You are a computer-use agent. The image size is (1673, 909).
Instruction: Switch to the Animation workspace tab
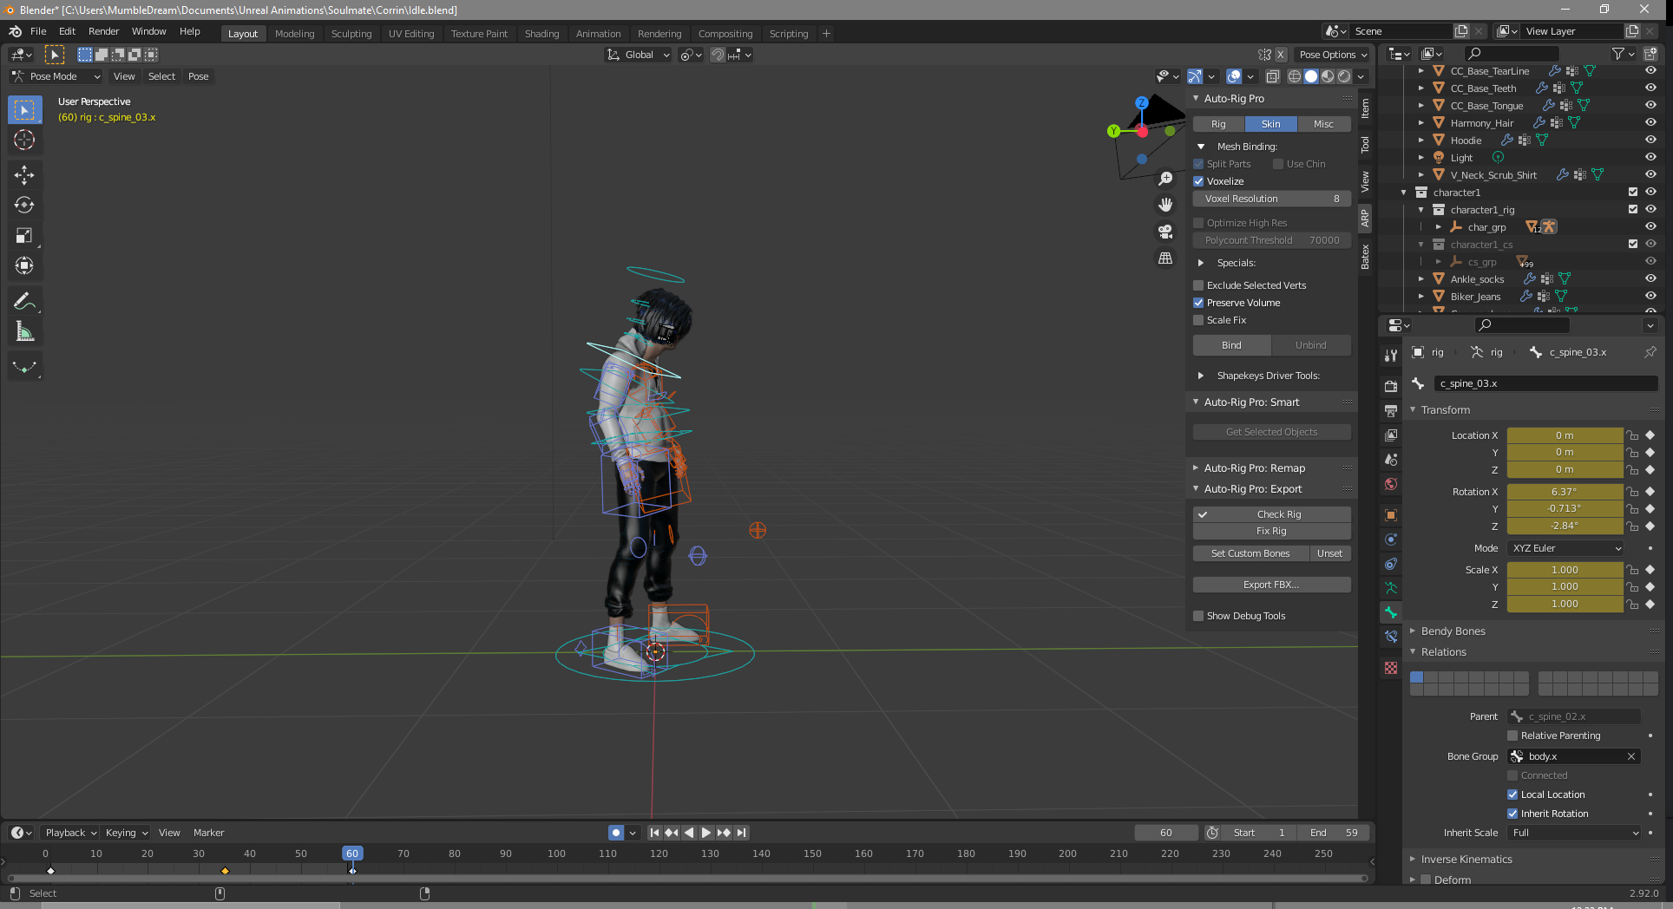point(599,34)
